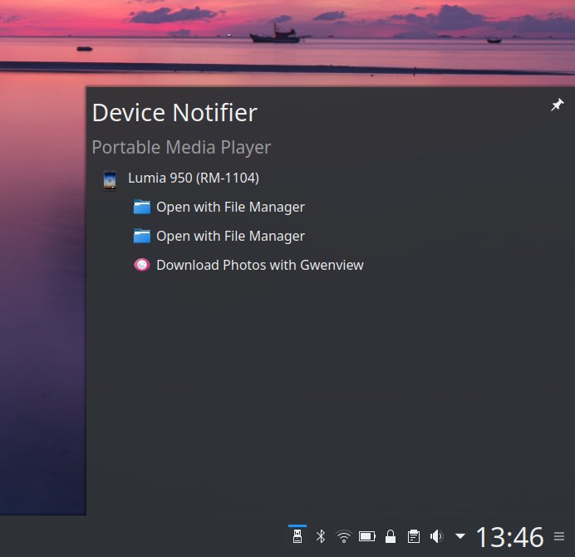The image size is (575, 557).
Task: Click the padlock icon in the tray
Action: click(x=390, y=536)
